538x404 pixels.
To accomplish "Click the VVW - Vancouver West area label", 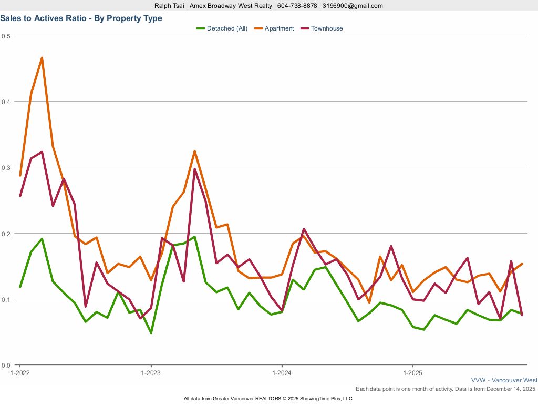I will [504, 380].
